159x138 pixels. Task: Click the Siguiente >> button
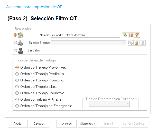tap(88, 124)
